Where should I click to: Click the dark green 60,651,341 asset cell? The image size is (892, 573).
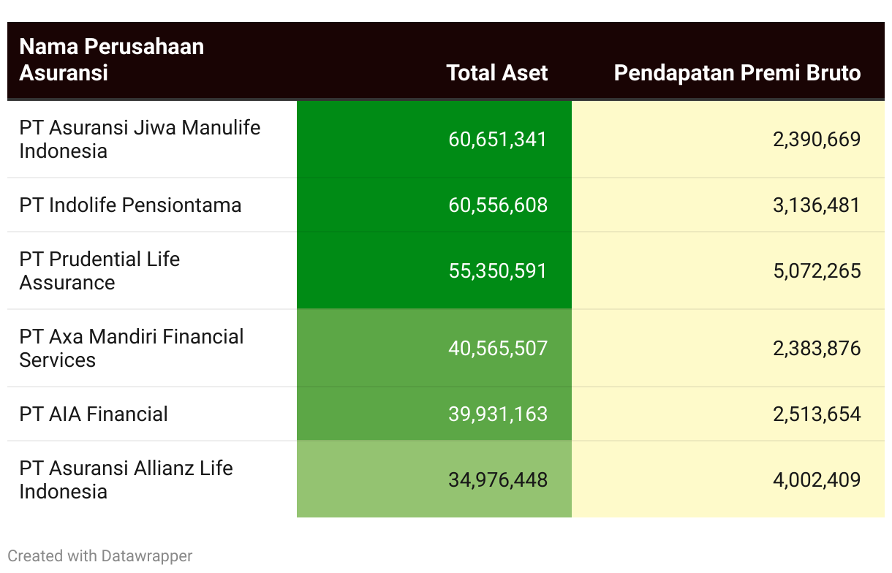(497, 139)
